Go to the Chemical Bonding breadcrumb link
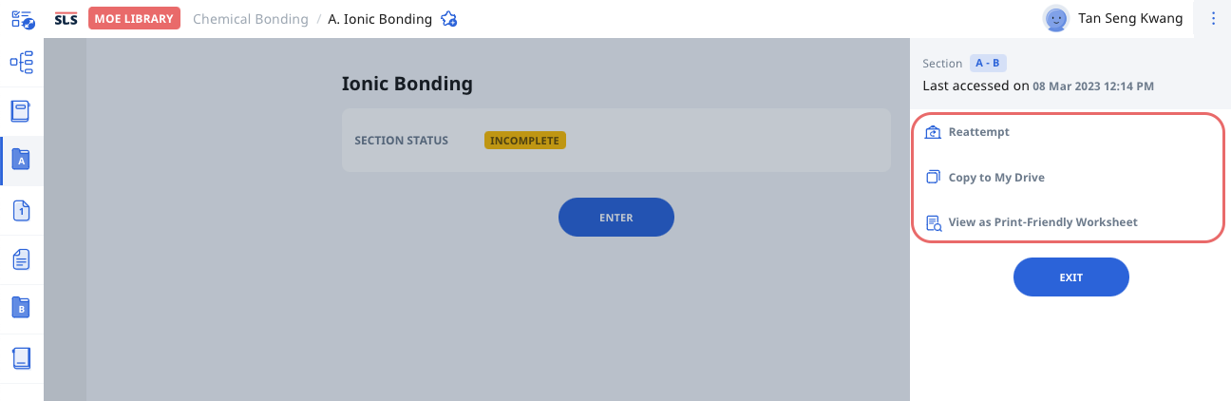The width and height of the screenshot is (1231, 401). pyautogui.click(x=250, y=19)
